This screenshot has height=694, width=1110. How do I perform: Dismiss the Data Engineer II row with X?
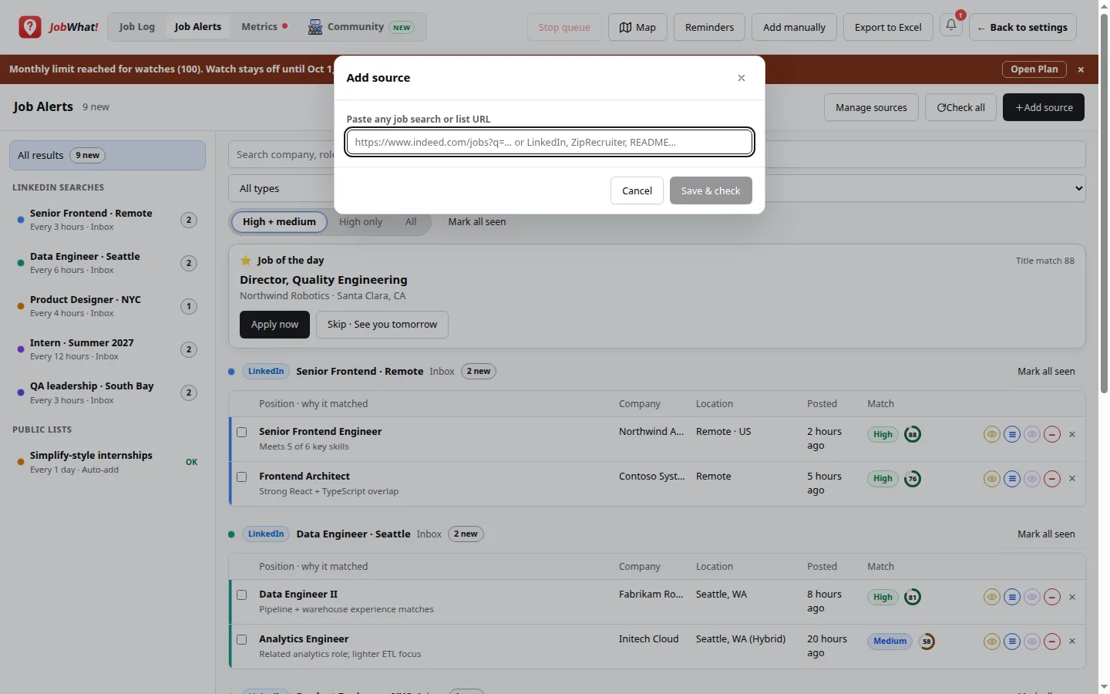pyautogui.click(x=1072, y=597)
